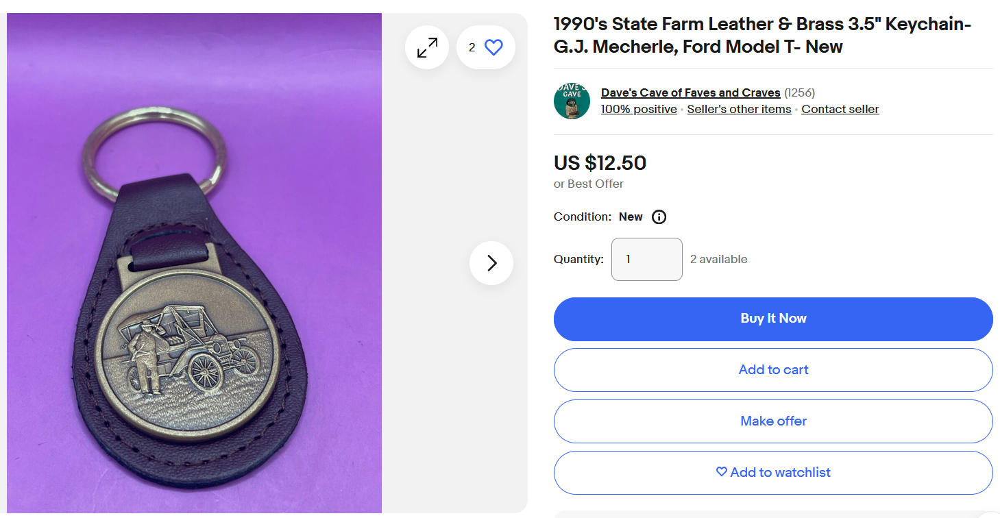Add the keychain to cart
The width and height of the screenshot is (1000, 518).
[x=773, y=370]
